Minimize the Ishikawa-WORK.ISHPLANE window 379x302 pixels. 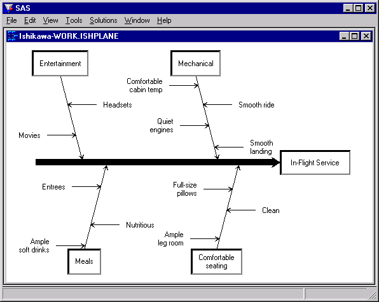click(x=344, y=36)
